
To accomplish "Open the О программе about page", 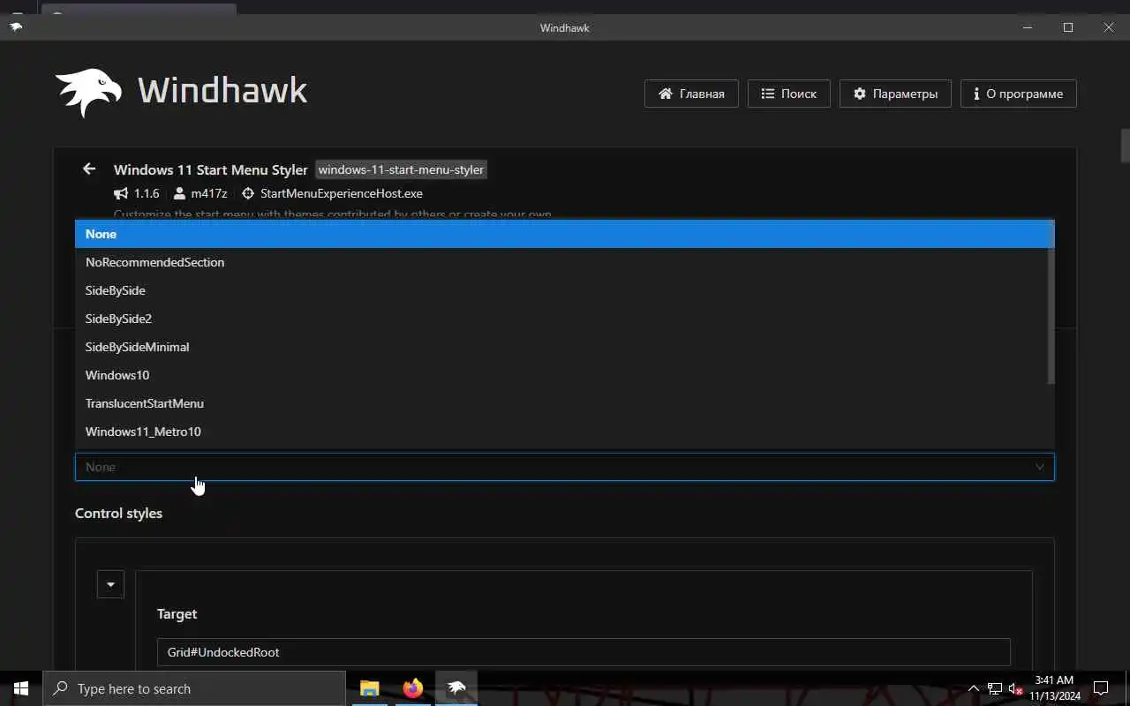I will (1018, 94).
